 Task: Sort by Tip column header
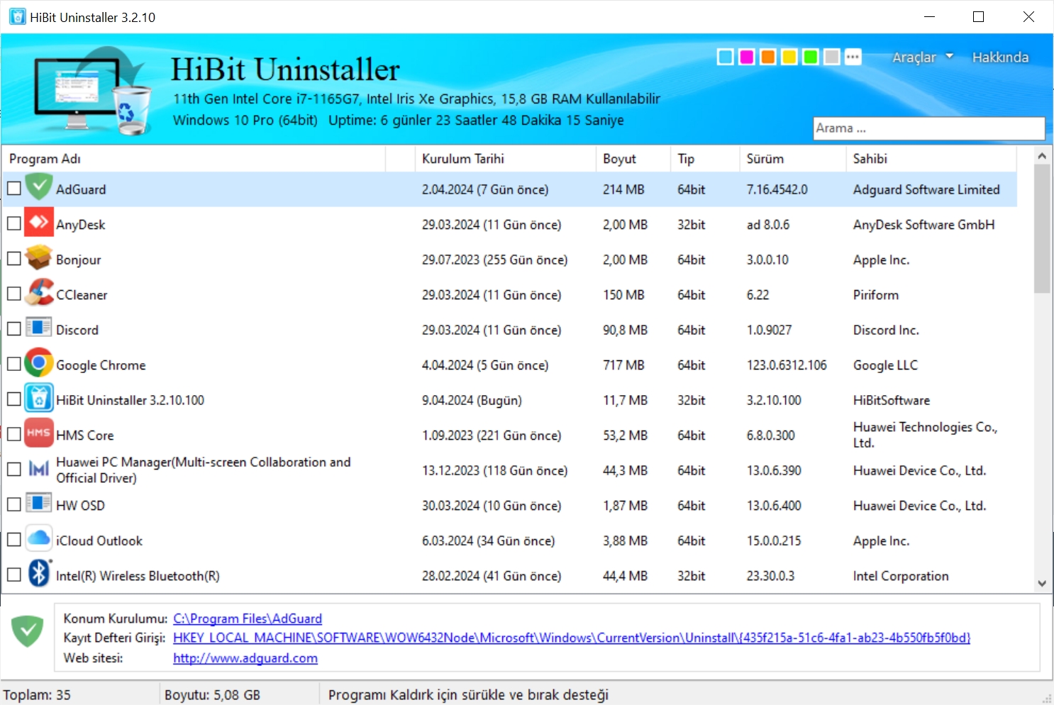click(705, 159)
